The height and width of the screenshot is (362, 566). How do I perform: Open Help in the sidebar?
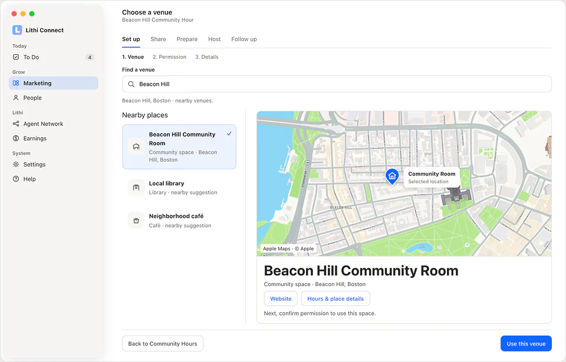click(x=54, y=179)
